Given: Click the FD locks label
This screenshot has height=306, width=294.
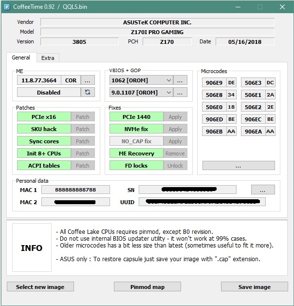Looking at the screenshot, I should click(136, 165).
